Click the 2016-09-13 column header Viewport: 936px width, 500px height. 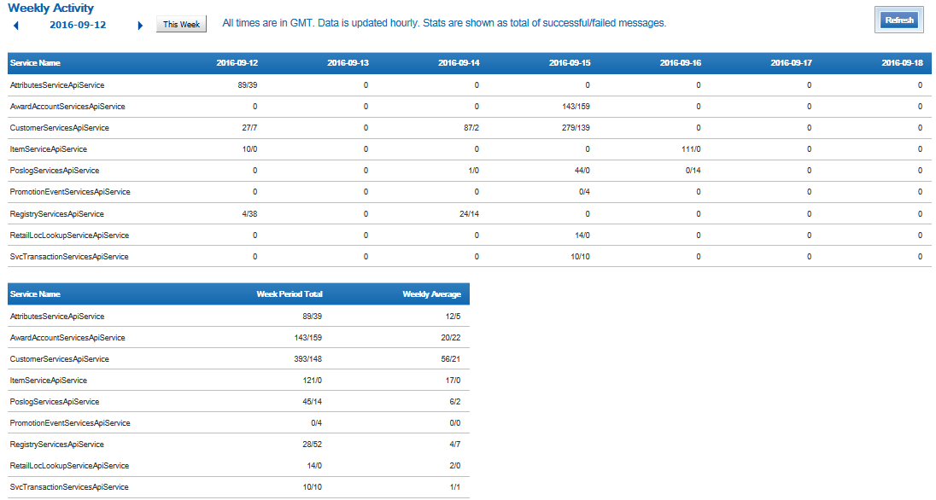[348, 62]
